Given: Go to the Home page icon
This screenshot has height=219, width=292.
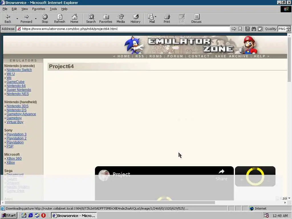Looking at the screenshot, I should tap(74, 19).
